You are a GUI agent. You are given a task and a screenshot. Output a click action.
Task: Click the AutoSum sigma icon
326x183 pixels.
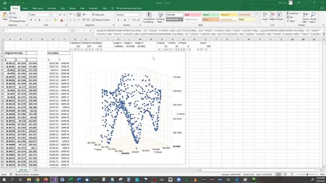(x=288, y=13)
